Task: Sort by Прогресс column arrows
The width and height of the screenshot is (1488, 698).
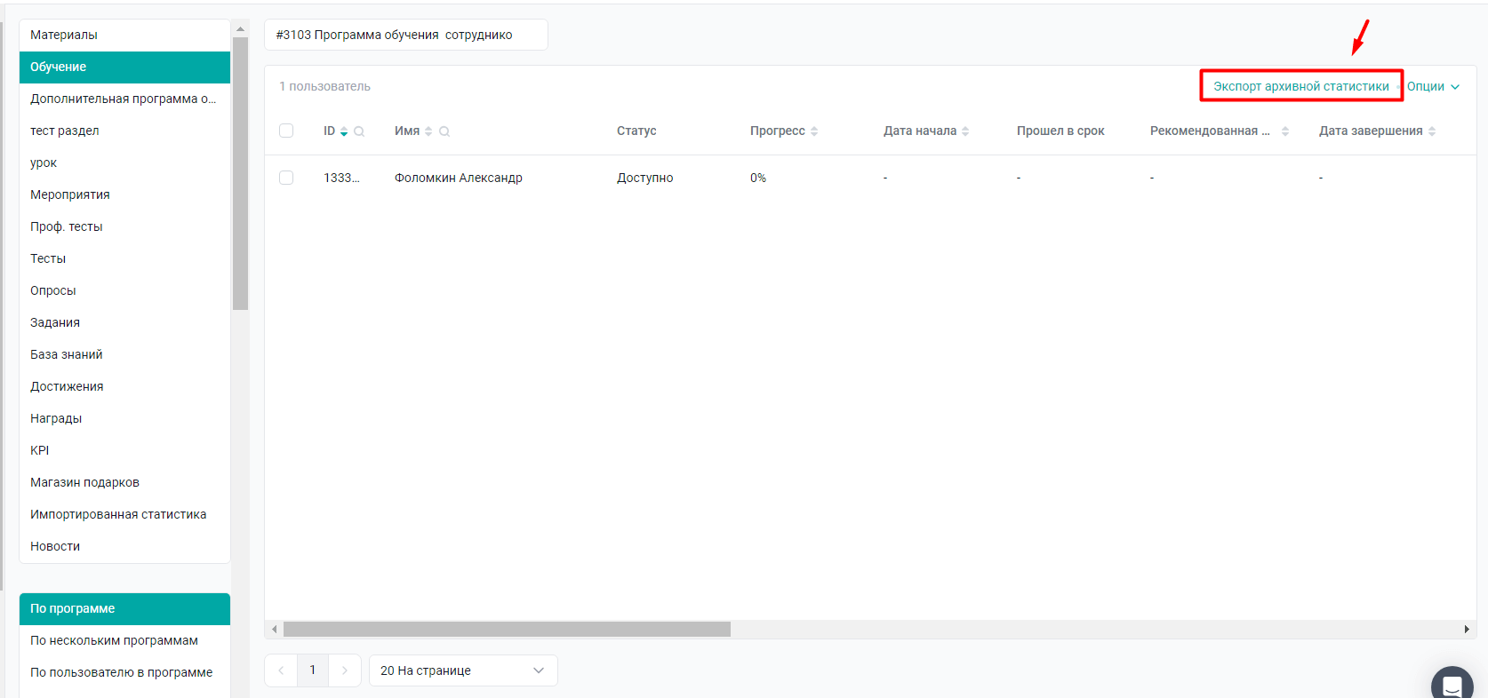Action: tap(814, 131)
